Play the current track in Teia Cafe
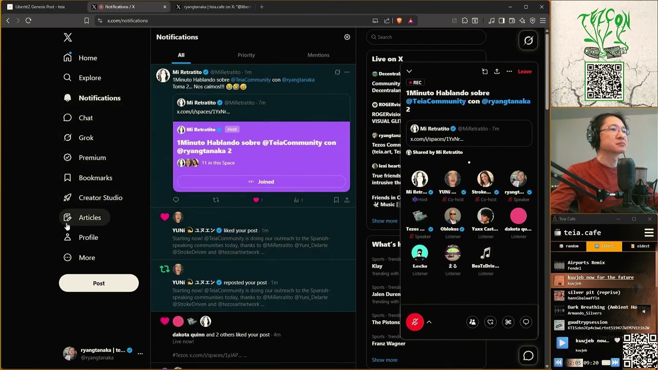 tap(562, 342)
